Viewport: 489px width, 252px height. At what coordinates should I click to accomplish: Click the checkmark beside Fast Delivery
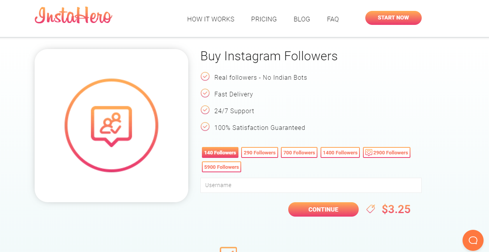(x=205, y=93)
